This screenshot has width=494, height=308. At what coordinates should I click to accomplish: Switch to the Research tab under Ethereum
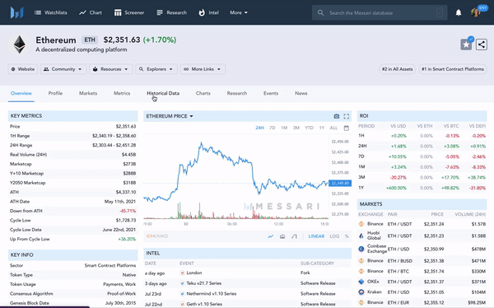pyautogui.click(x=237, y=93)
